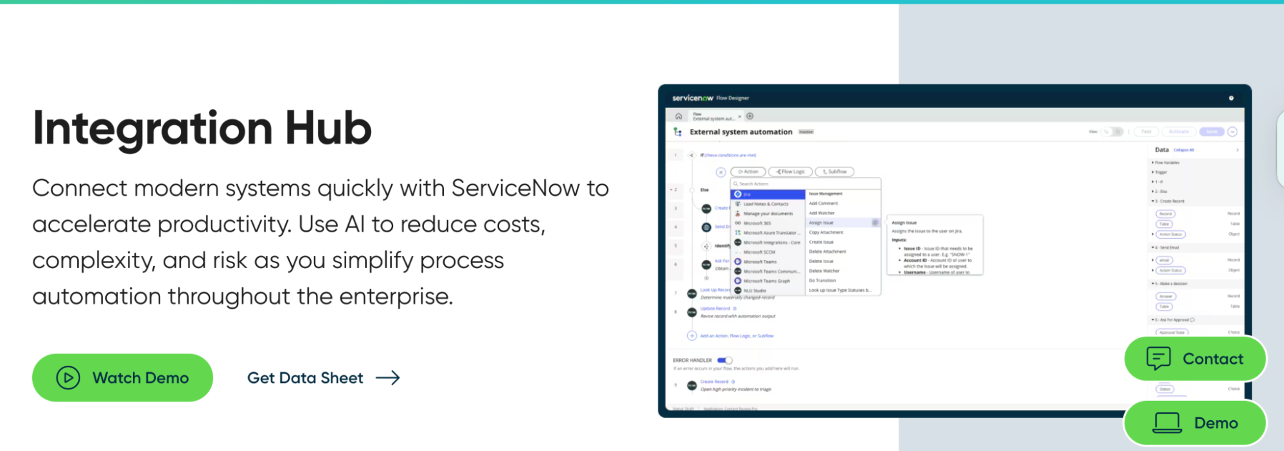This screenshot has width=1284, height=451.
Task: Click the email data pill
Action: 1165,260
